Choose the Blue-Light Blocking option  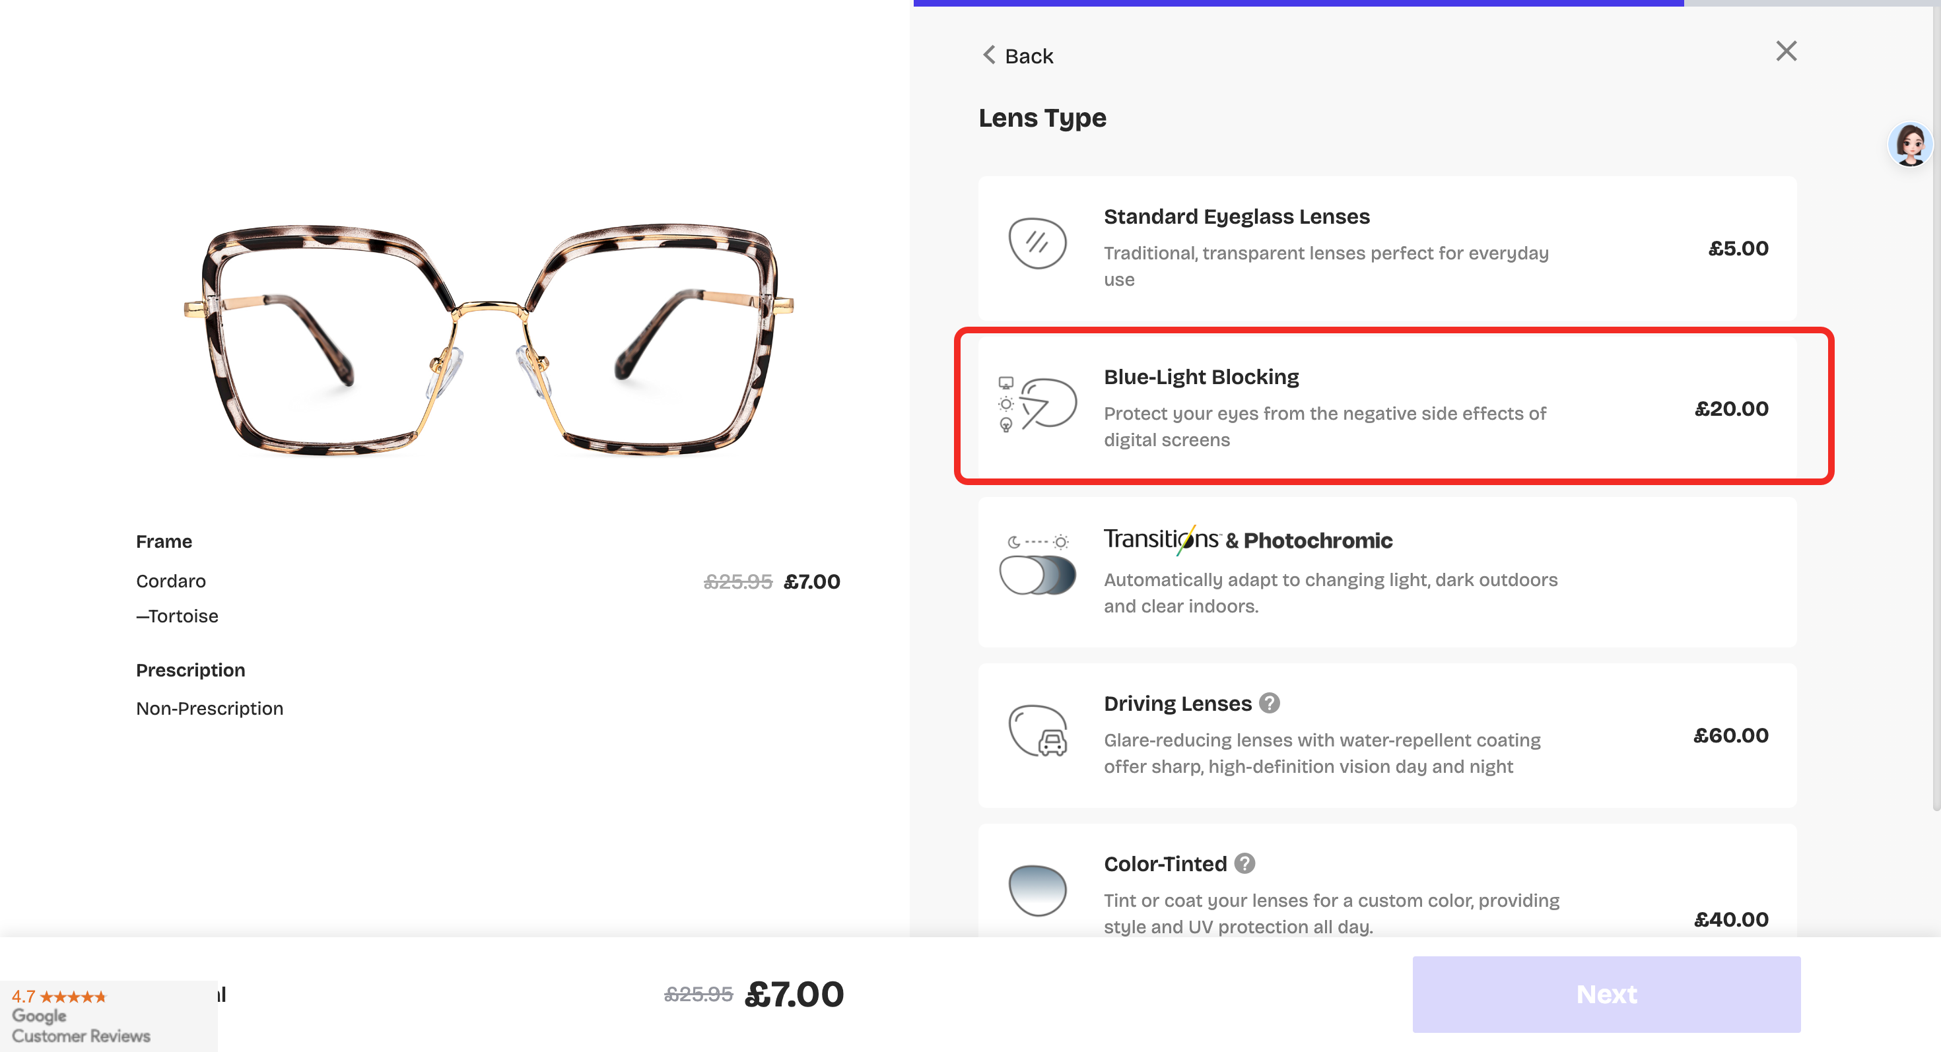[1386, 407]
